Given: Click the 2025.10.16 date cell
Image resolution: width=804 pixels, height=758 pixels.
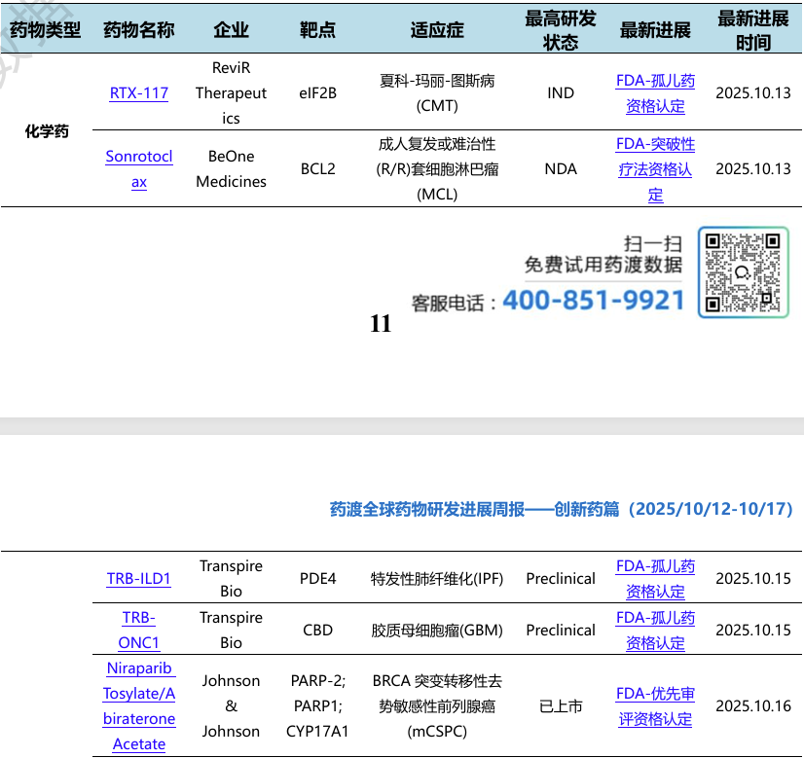Looking at the screenshot, I should [753, 706].
